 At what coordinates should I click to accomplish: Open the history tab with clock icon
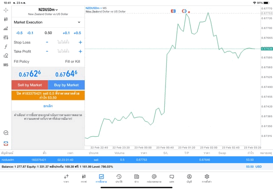119,179
